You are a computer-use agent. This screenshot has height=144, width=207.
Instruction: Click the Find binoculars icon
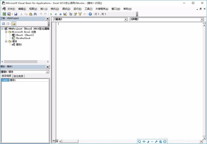pos(35,14)
